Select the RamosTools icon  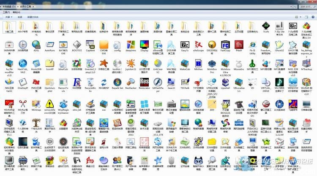[63, 83]
